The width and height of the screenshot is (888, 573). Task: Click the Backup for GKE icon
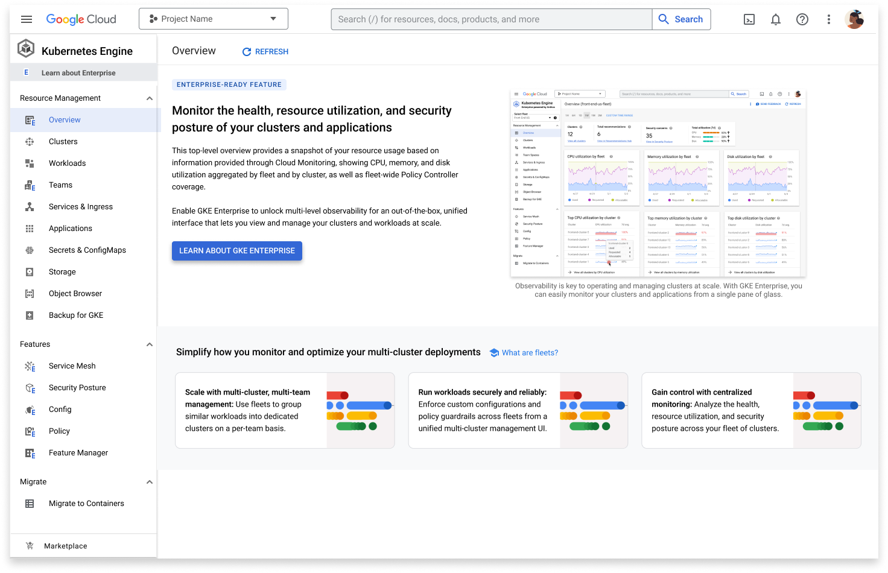(x=30, y=315)
